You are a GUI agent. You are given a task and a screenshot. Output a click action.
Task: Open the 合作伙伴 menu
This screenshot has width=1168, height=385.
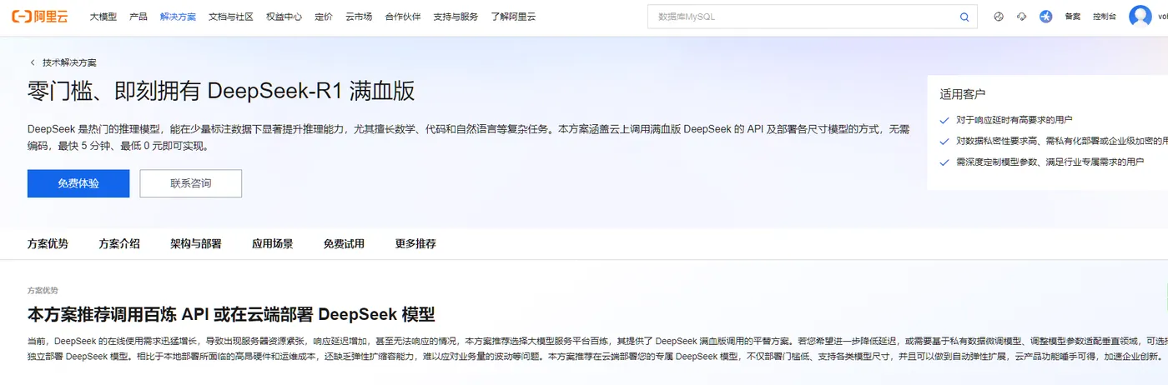(x=403, y=17)
